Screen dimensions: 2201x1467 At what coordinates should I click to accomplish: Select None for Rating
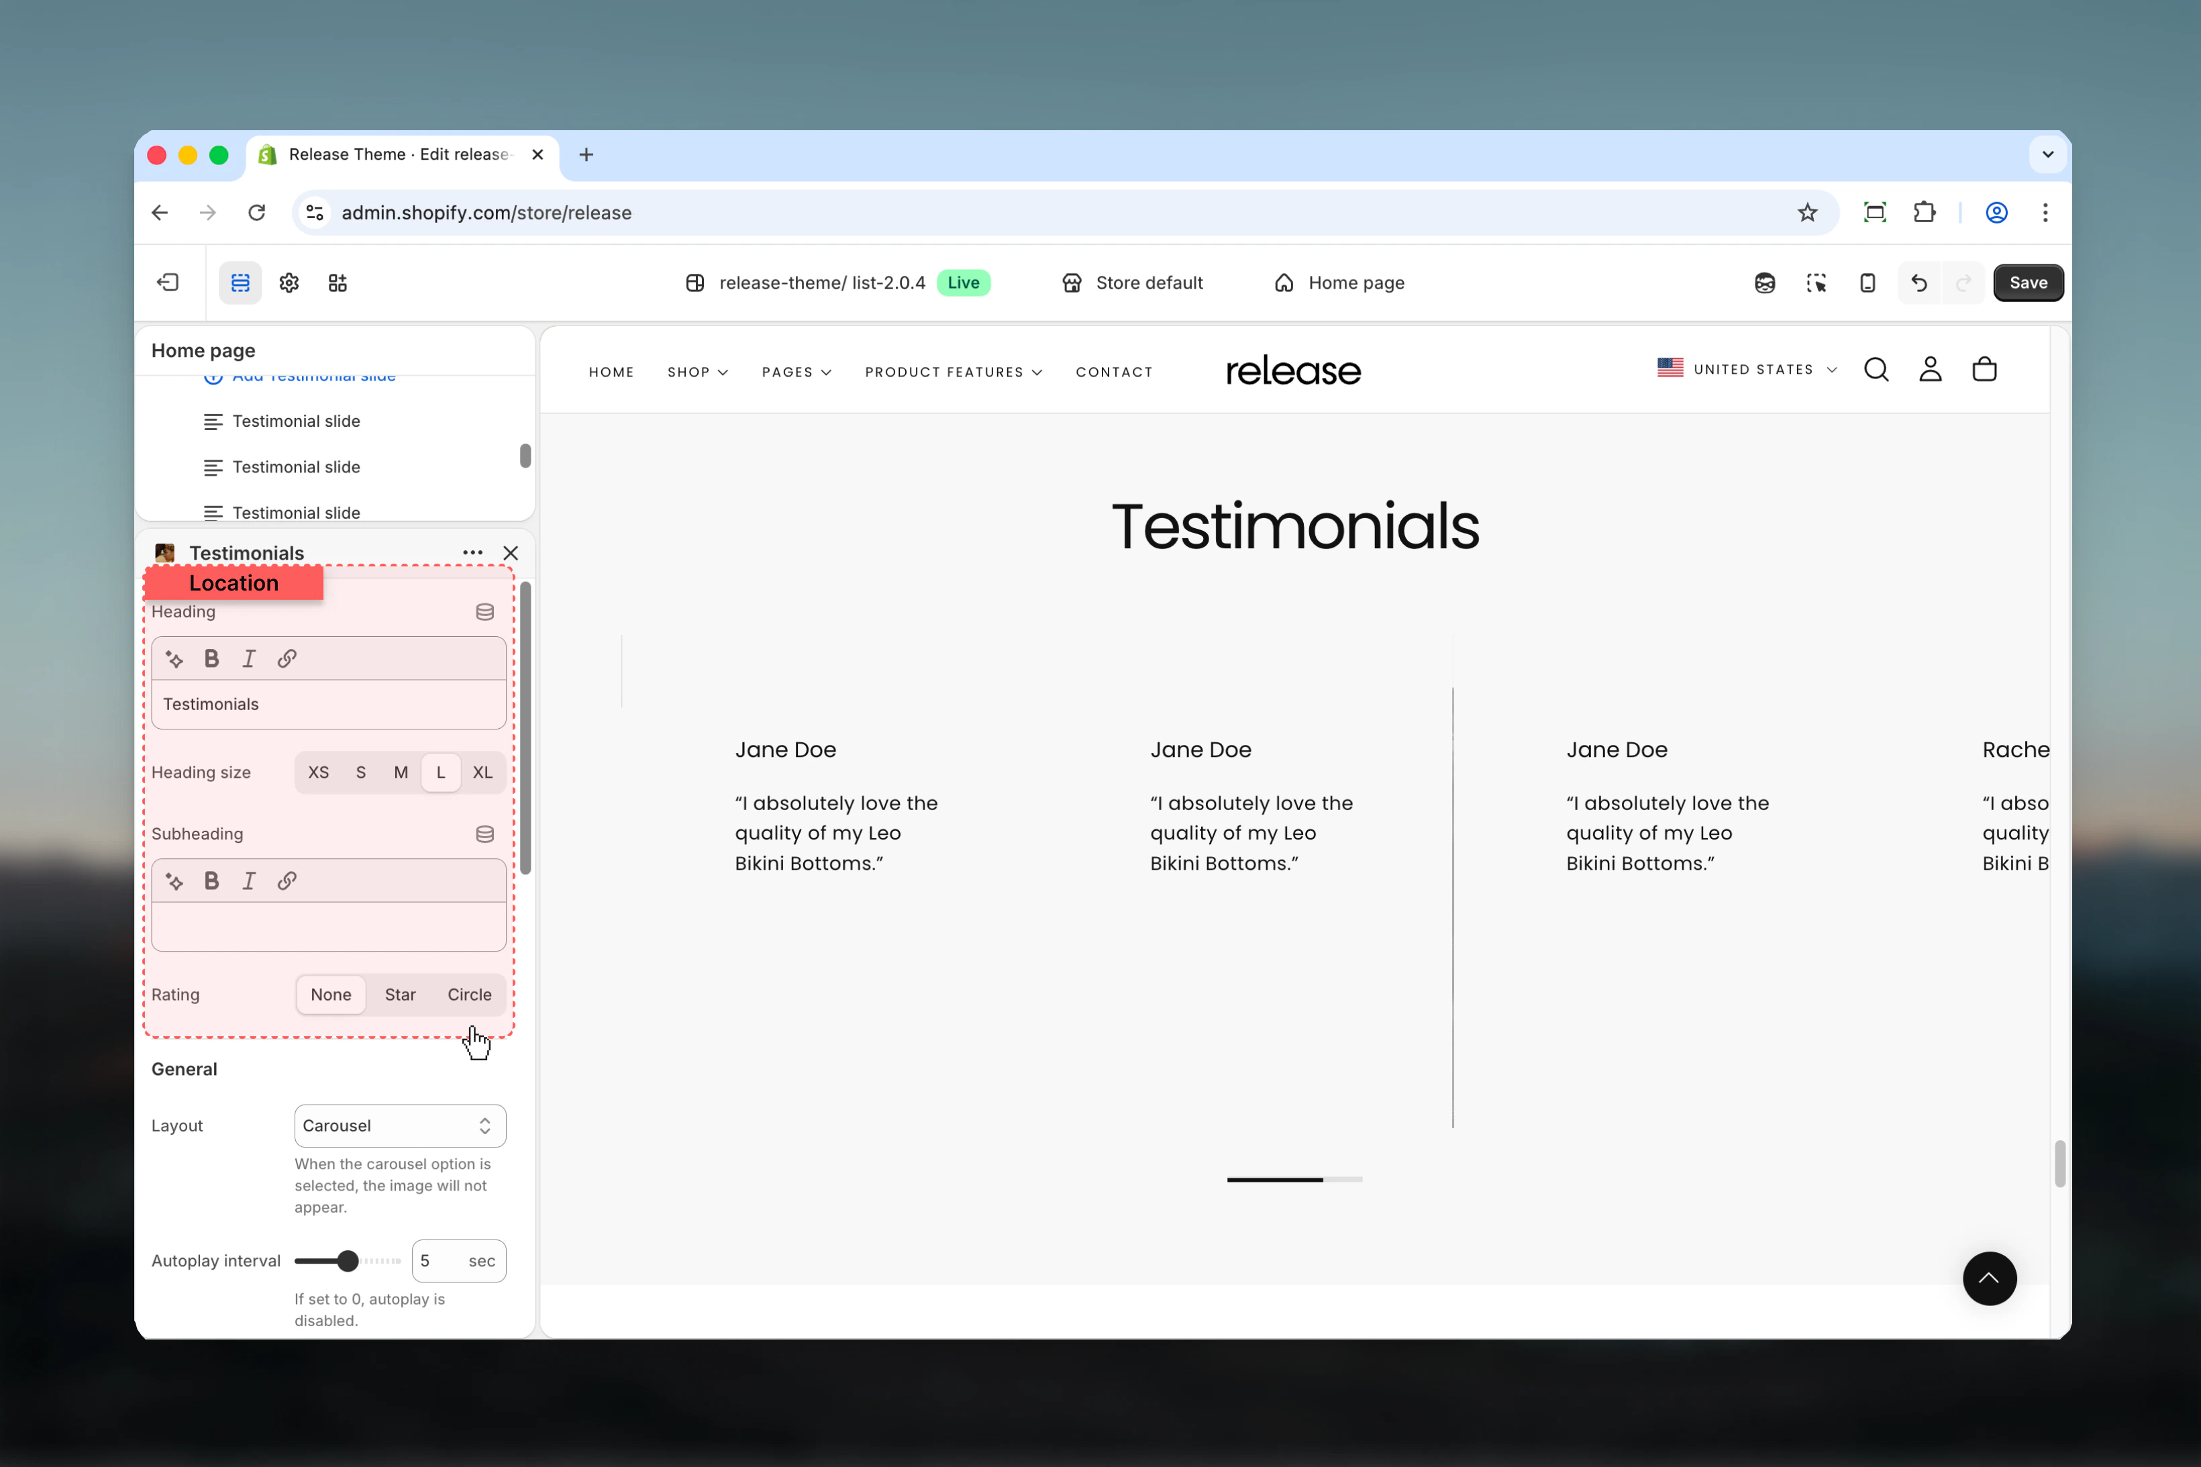[330, 995]
